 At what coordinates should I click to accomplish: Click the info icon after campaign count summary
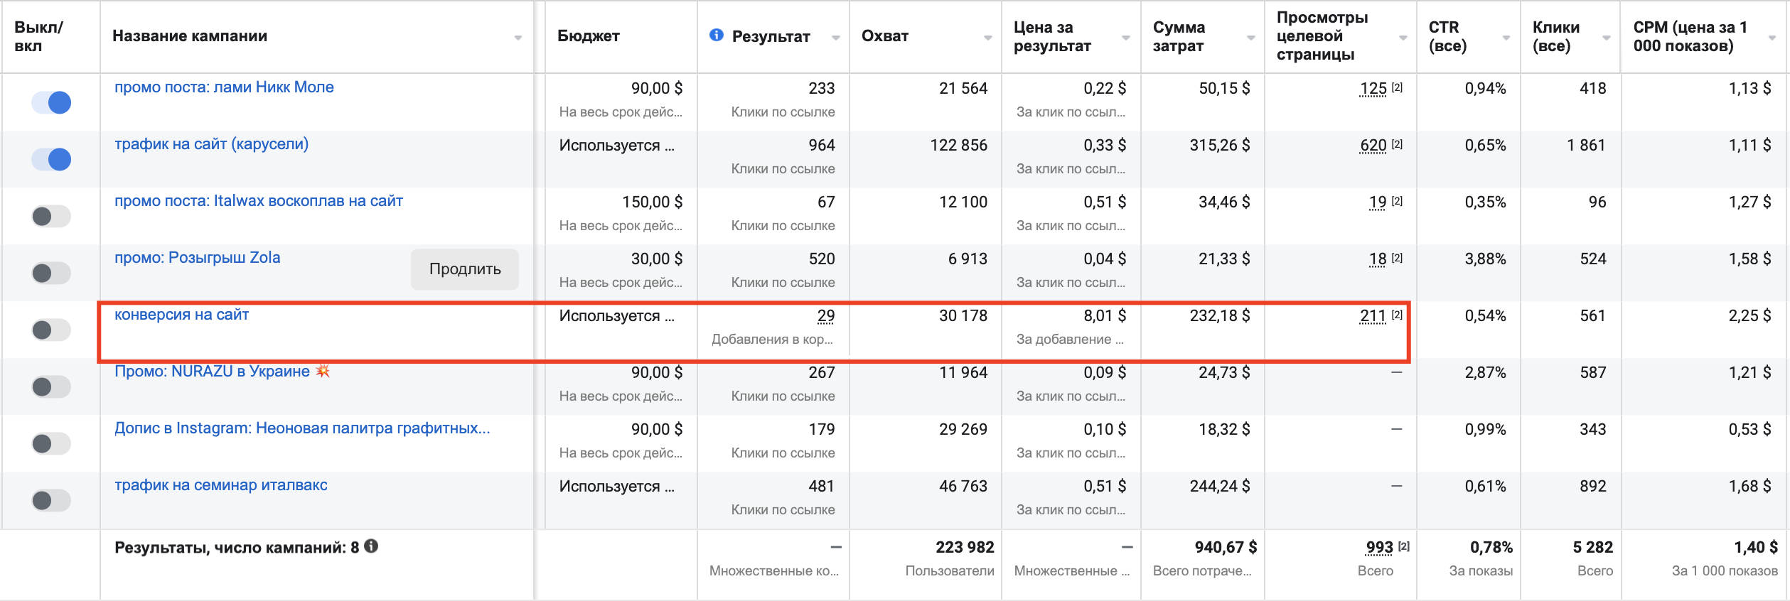click(371, 546)
